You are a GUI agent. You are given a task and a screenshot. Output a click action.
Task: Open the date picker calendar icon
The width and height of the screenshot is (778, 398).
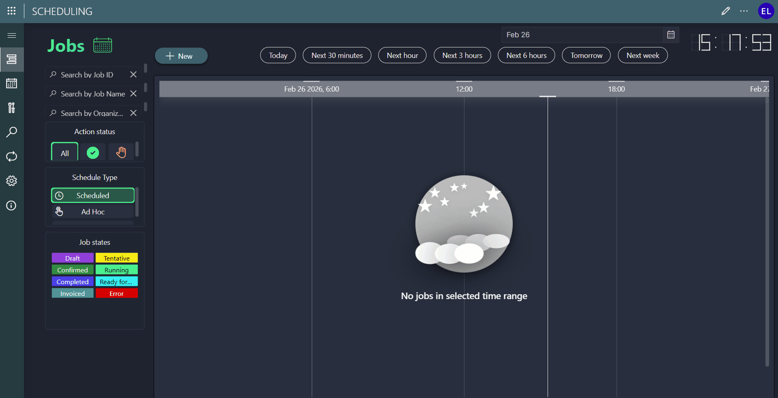tap(671, 35)
